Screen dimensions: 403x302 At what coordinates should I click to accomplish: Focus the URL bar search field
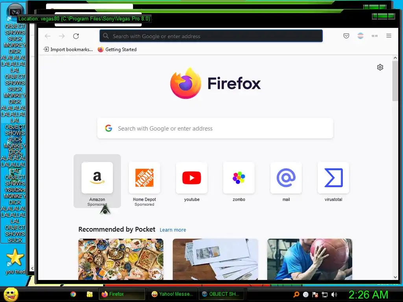211,36
